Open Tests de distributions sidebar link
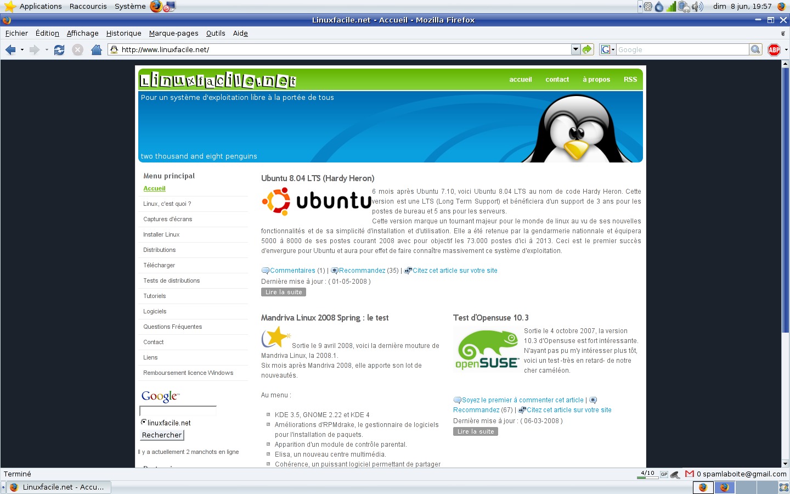 click(172, 280)
